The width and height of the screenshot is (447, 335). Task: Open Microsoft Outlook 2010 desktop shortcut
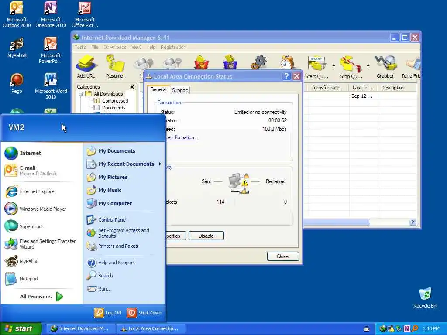pyautogui.click(x=17, y=14)
